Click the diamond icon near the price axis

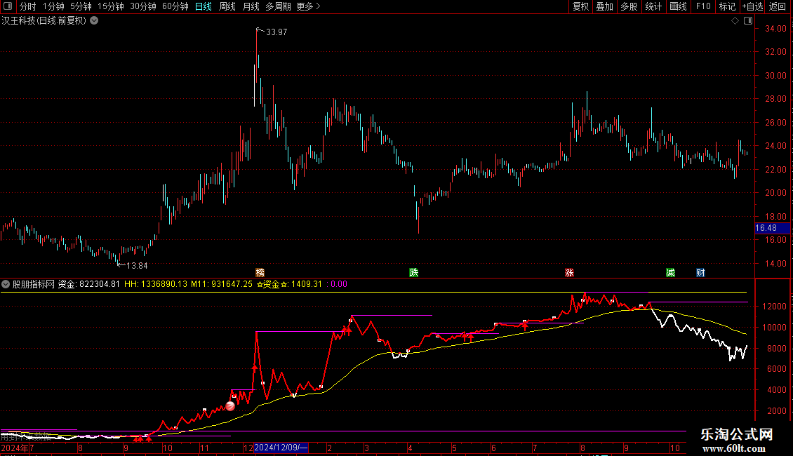tap(735, 21)
